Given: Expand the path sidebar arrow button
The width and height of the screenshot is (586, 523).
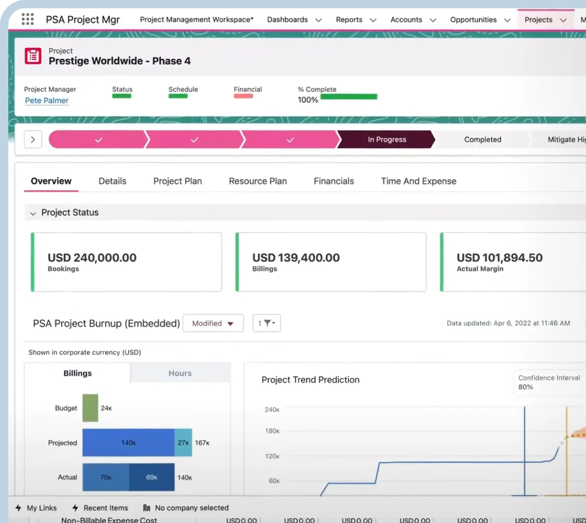Looking at the screenshot, I should tap(33, 140).
